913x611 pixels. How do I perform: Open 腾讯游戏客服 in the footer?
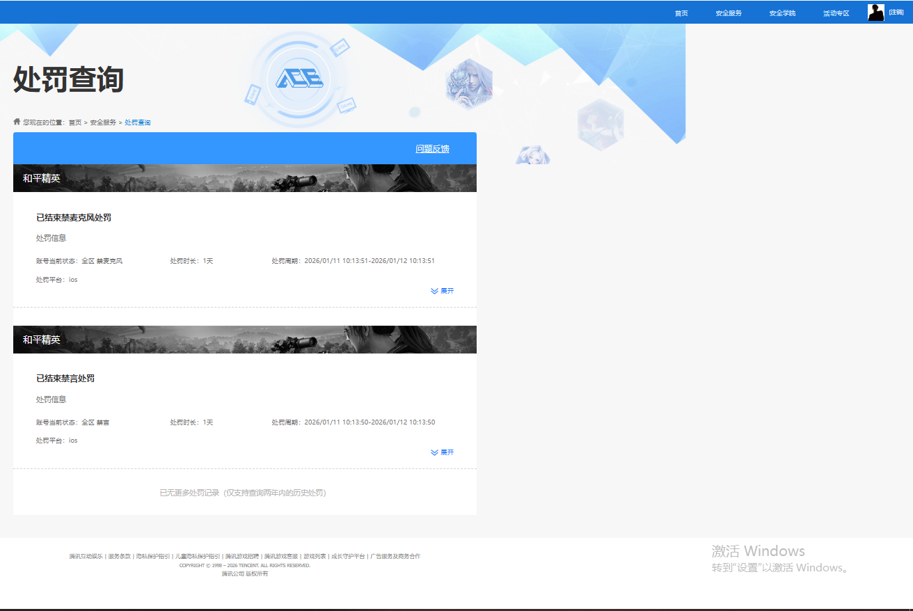281,557
